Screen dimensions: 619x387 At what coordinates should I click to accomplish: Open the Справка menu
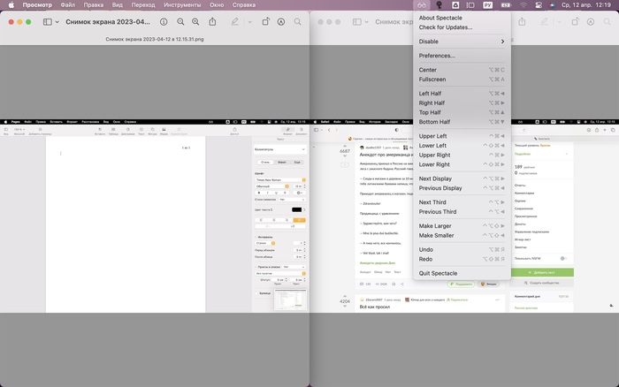[244, 5]
